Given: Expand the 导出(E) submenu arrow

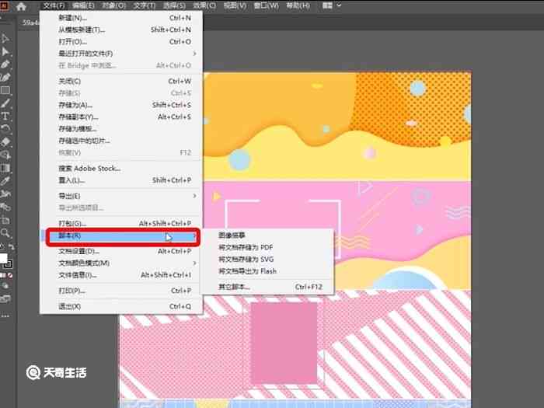Looking at the screenshot, I should 194,196.
